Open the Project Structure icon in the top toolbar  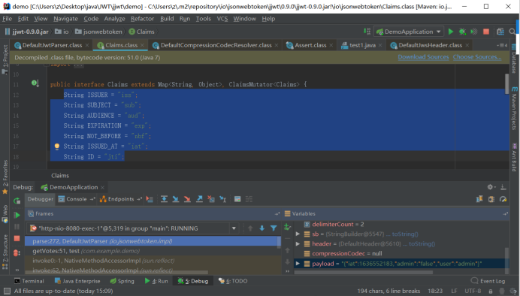click(x=500, y=32)
